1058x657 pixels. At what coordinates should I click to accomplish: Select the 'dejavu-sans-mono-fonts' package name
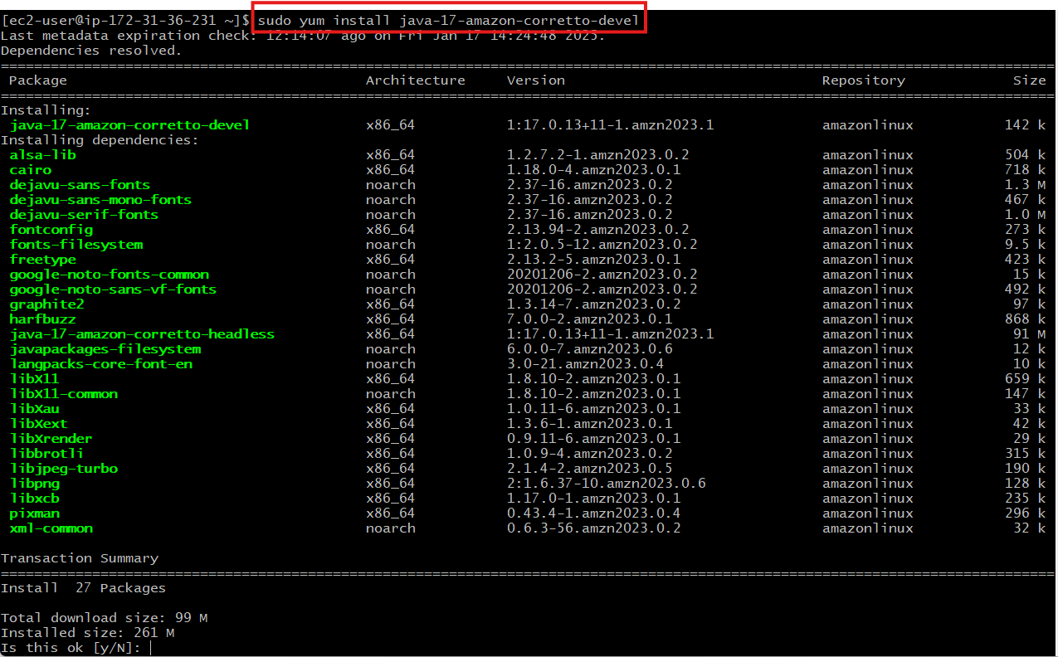(100, 200)
